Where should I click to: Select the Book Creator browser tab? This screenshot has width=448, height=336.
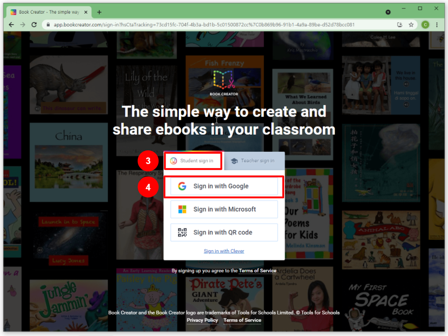(49, 12)
